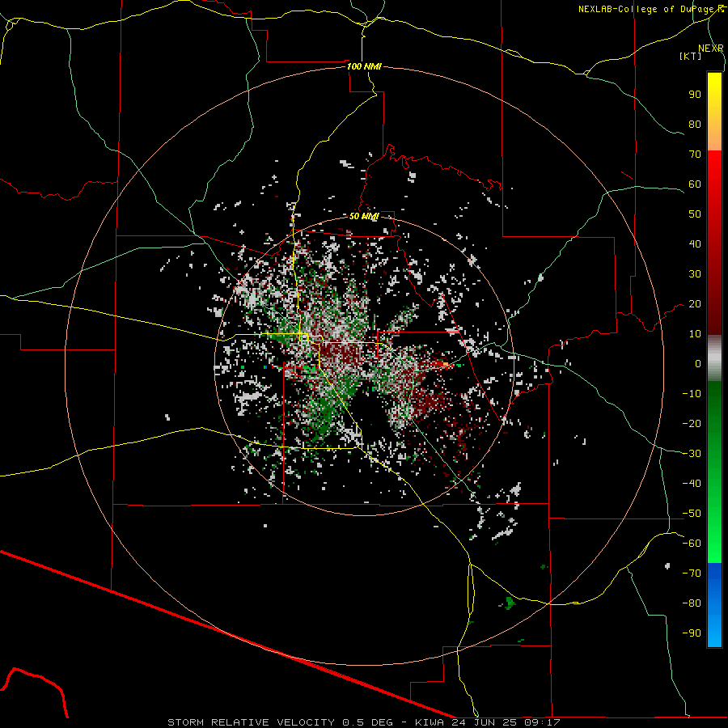Click the 100 NMI range ring label
Viewport: 728px width, 728px height.
click(364, 66)
